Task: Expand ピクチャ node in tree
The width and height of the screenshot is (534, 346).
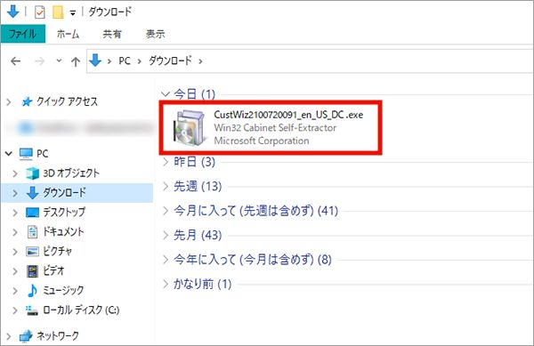Action: pyautogui.click(x=15, y=252)
